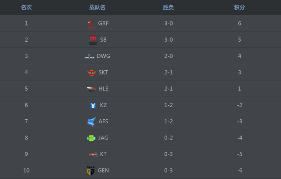Click the SB team logo
This screenshot has width=281, height=179.
(93, 40)
